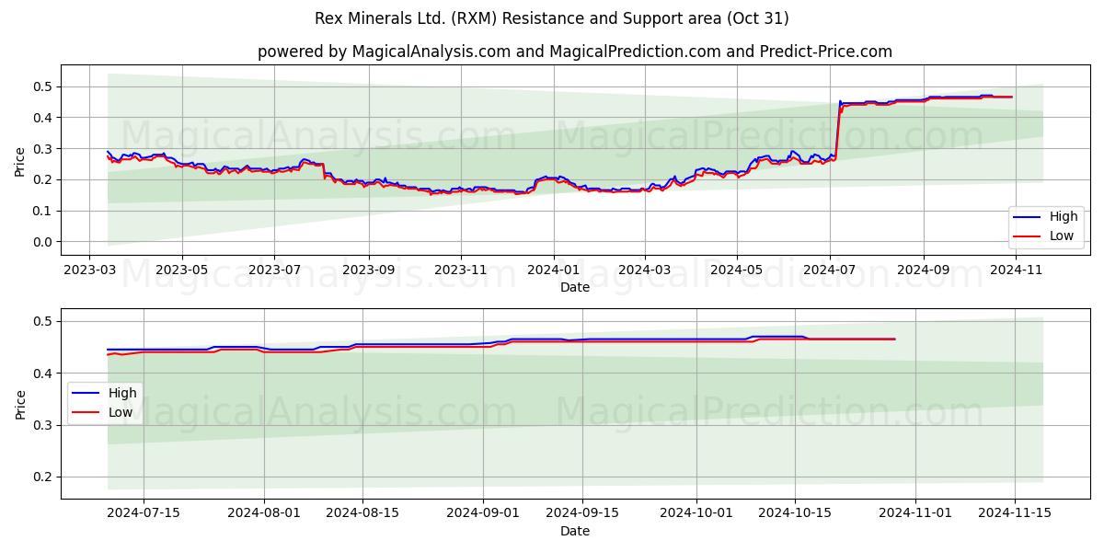
Task: Click the 'Date' x-axis label of upper chart
Action: [x=575, y=287]
